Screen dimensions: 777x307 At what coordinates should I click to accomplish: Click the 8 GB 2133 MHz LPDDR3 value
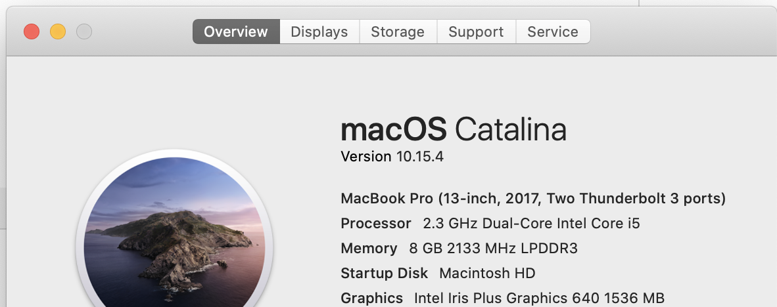tap(493, 248)
